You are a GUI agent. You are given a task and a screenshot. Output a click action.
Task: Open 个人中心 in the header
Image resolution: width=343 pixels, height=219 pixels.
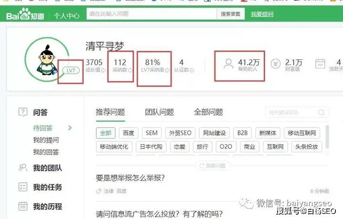[67, 16]
